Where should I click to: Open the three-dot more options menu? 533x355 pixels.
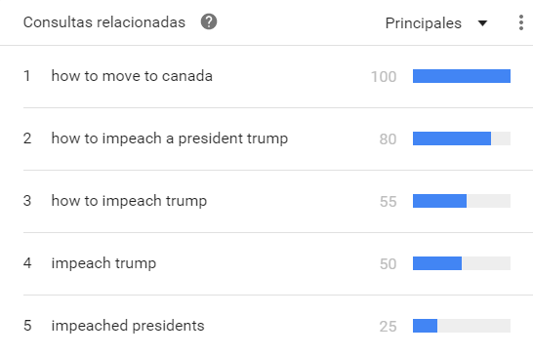(520, 22)
